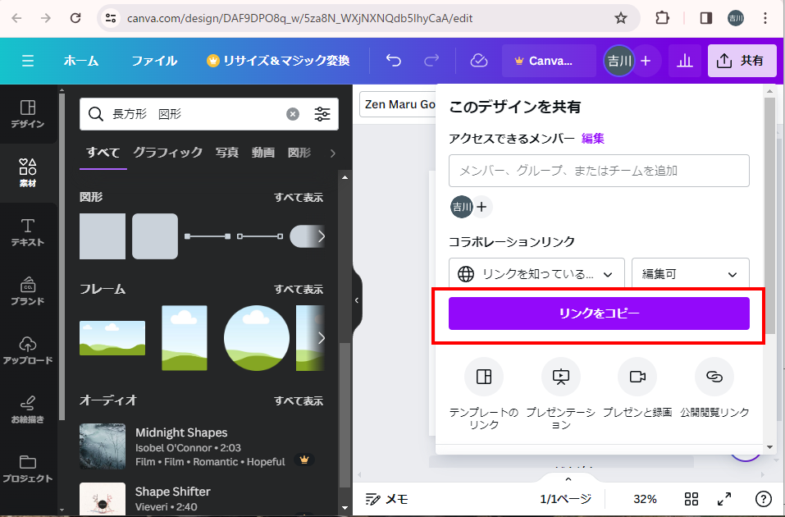The width and height of the screenshot is (785, 517).
Task: Toggle grid view of pages
Action: 691,499
